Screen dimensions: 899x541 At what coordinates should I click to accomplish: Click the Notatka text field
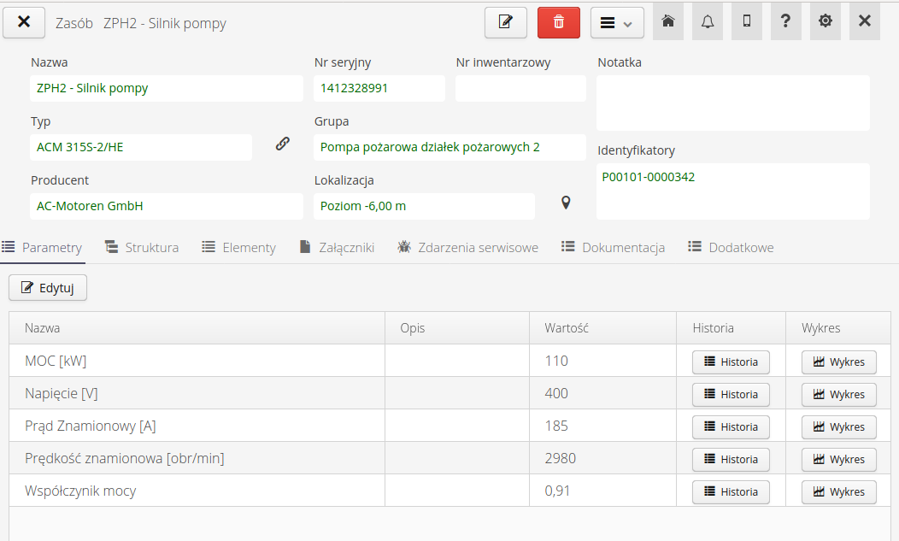(x=732, y=103)
